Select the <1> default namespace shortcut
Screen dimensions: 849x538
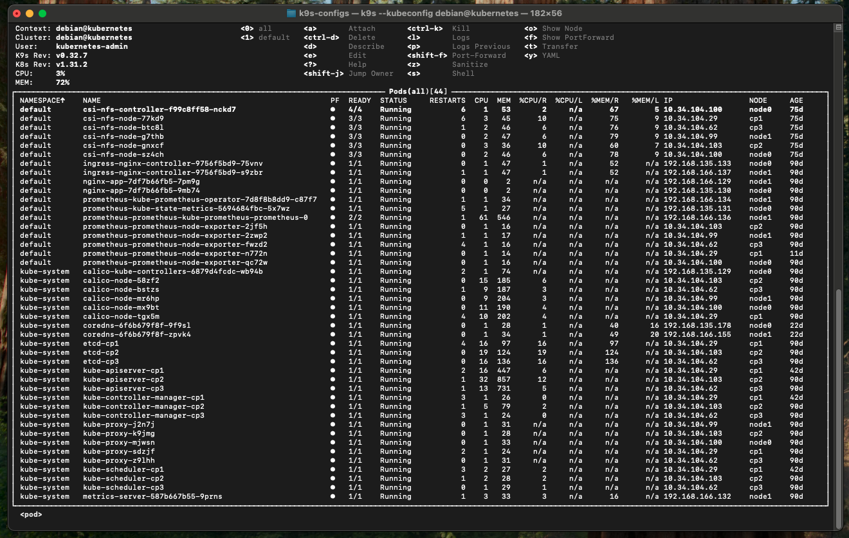click(x=265, y=38)
